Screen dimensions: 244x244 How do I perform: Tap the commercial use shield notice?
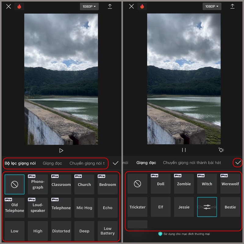(184, 234)
